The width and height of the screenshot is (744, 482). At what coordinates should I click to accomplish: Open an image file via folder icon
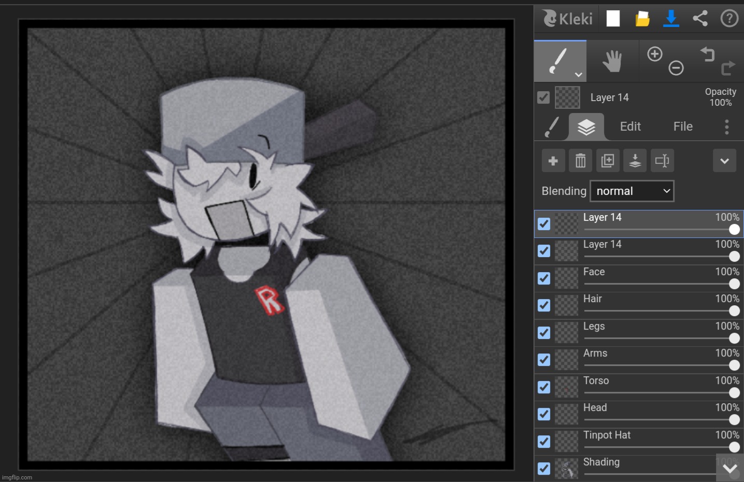(x=642, y=19)
